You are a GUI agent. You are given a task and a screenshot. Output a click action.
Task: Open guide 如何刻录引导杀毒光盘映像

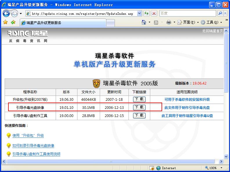(33, 145)
